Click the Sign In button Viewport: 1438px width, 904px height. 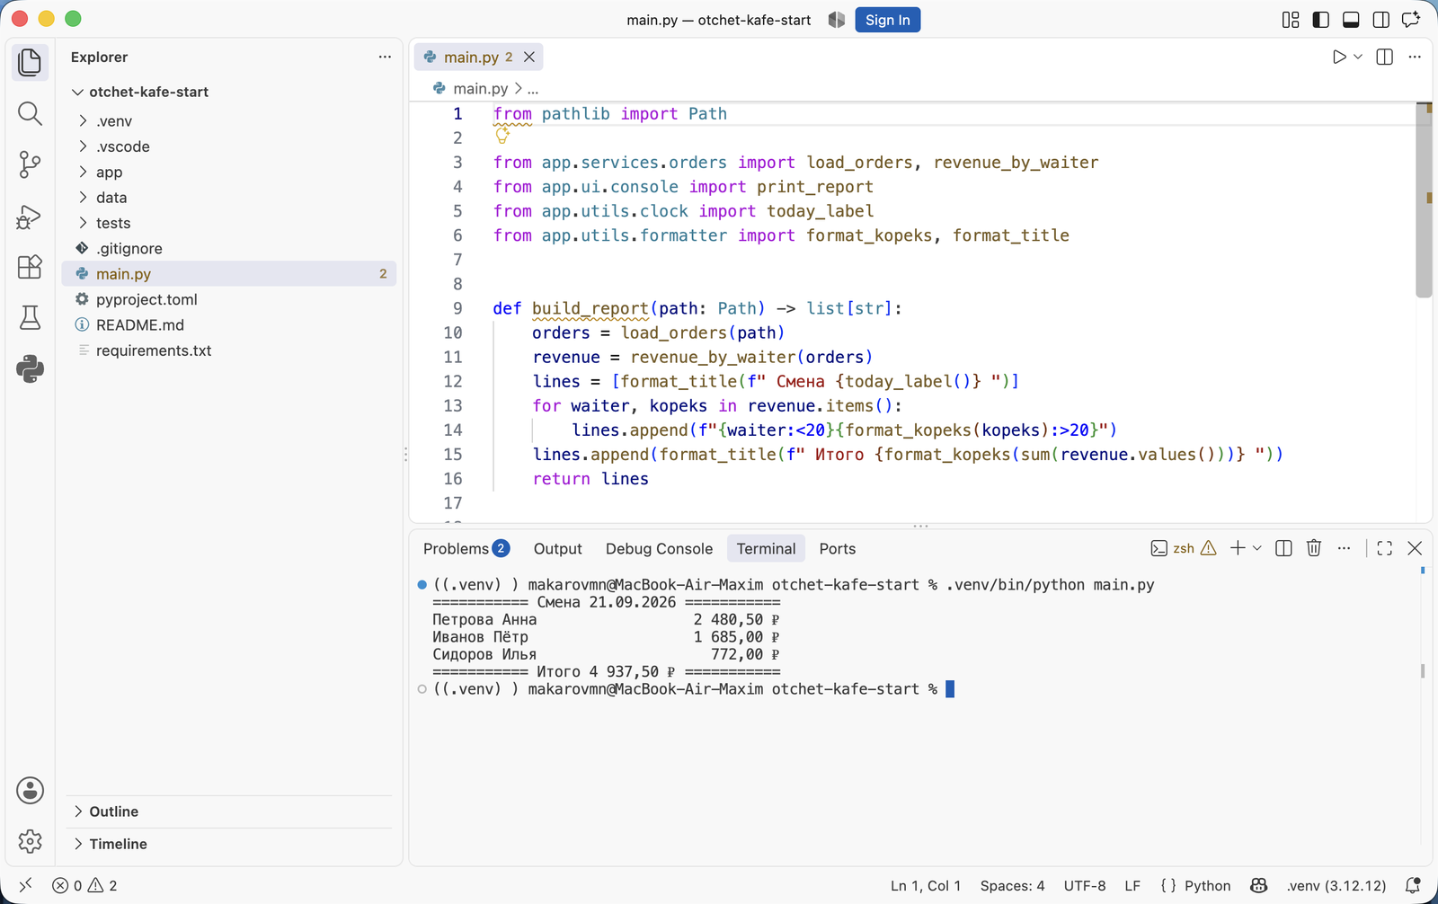pyautogui.click(x=887, y=20)
